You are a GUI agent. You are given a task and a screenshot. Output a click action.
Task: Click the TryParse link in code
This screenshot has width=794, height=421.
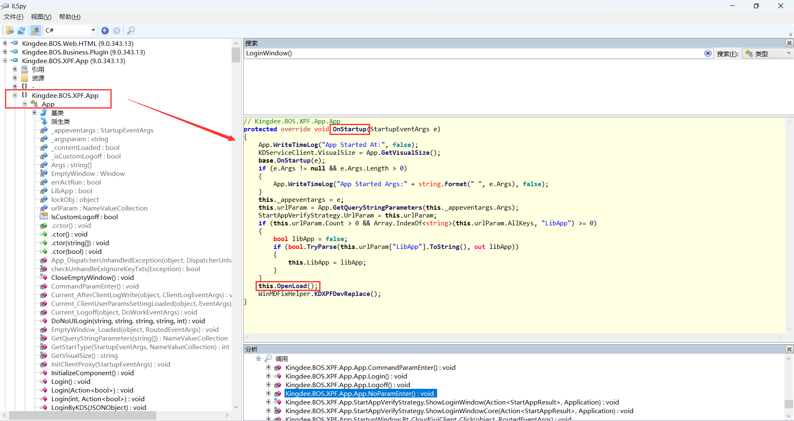tap(322, 247)
